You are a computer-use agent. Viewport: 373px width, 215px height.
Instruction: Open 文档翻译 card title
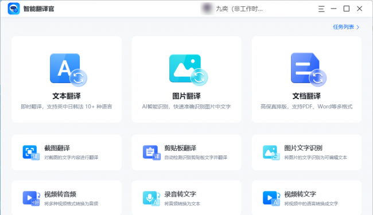(306, 96)
